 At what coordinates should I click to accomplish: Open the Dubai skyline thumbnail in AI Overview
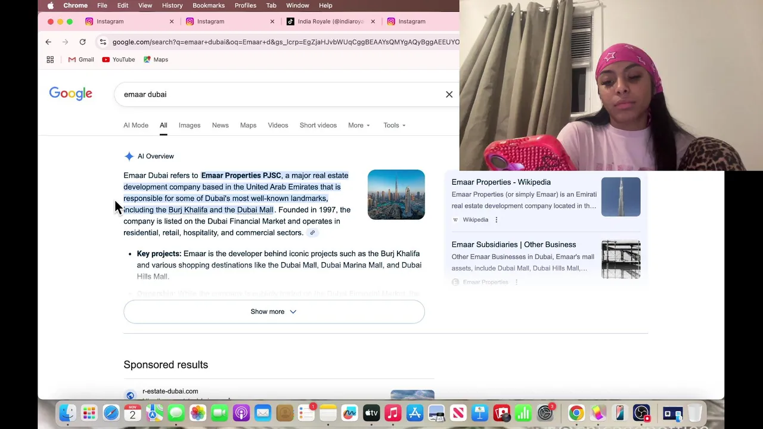click(396, 195)
